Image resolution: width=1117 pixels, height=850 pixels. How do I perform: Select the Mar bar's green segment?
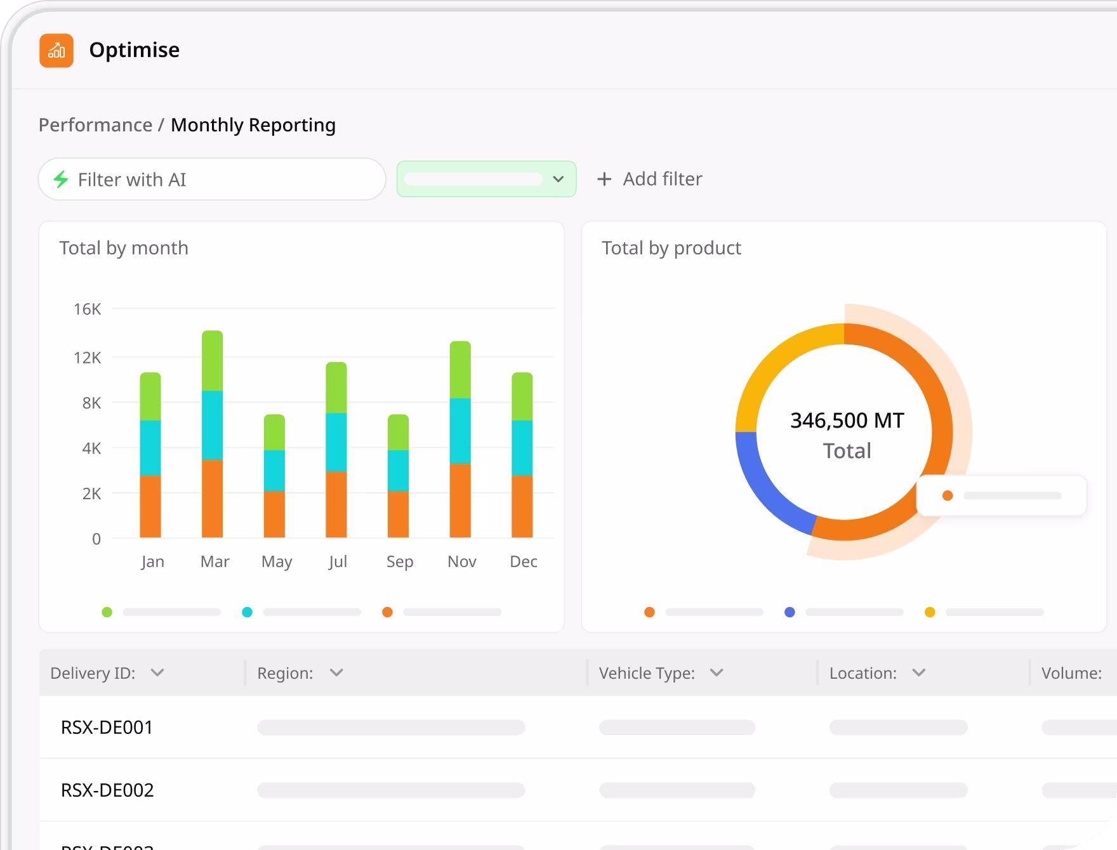pyautogui.click(x=212, y=360)
